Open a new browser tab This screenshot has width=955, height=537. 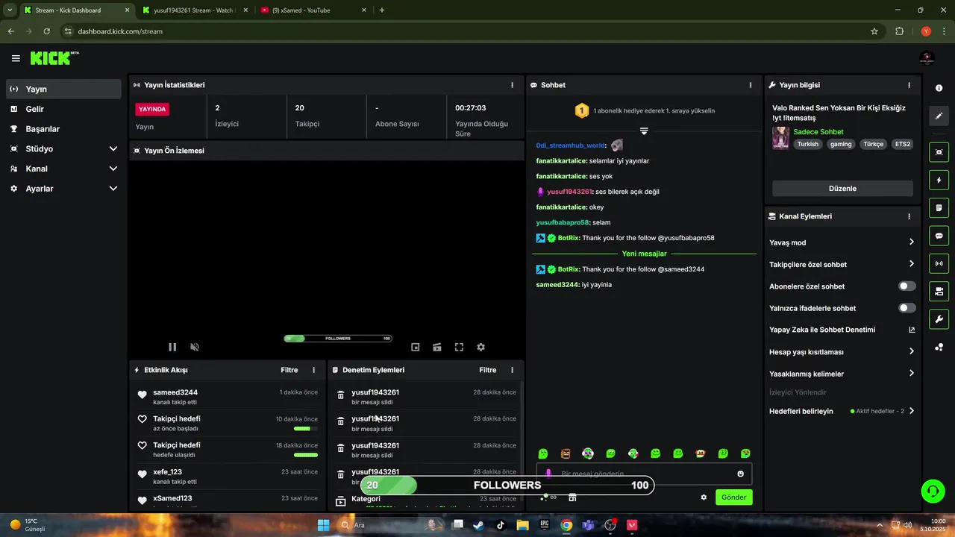382,10
